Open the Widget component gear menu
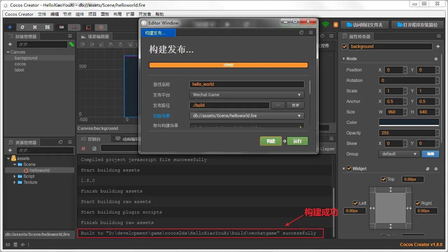Screen dimensions: 448x252 tap(436, 169)
